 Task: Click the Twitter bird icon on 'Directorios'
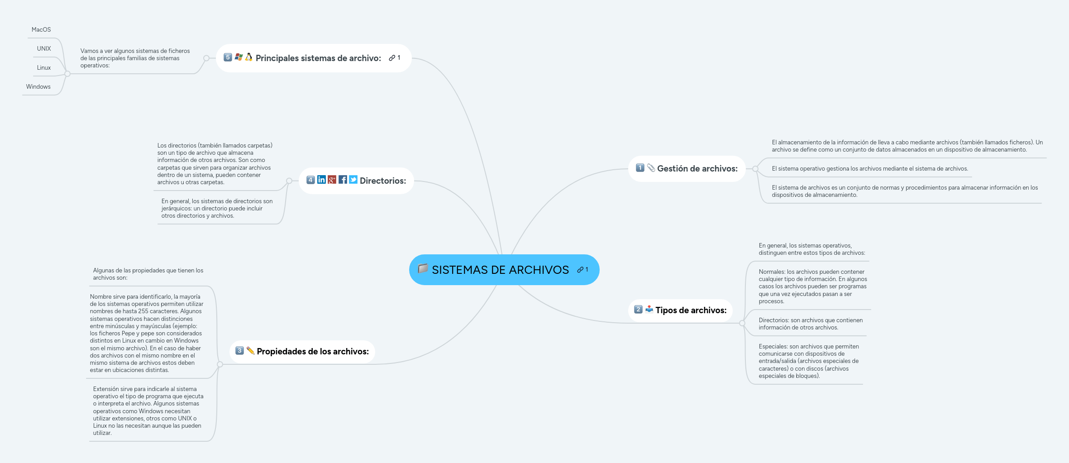coord(353,180)
